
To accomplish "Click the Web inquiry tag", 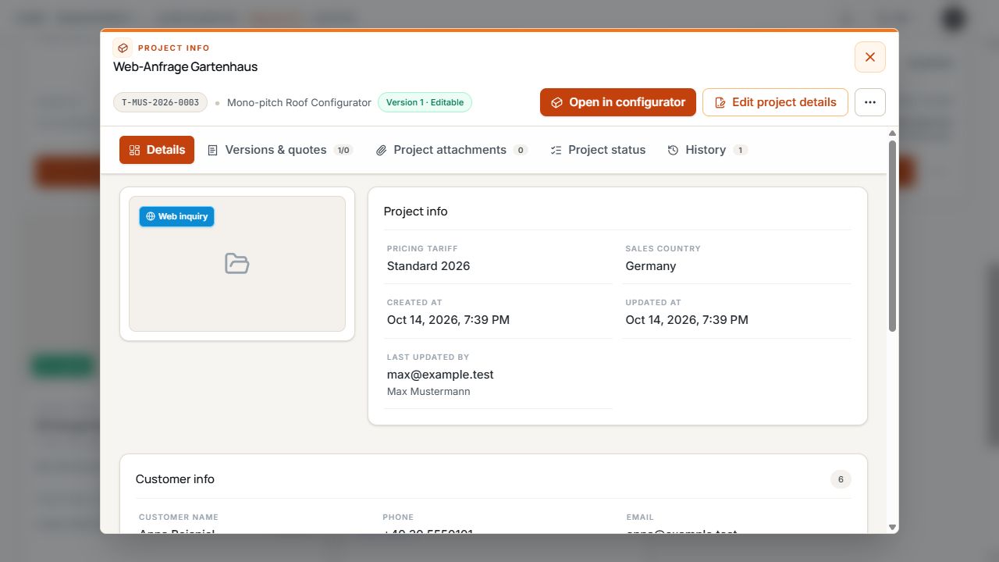I will pos(176,216).
